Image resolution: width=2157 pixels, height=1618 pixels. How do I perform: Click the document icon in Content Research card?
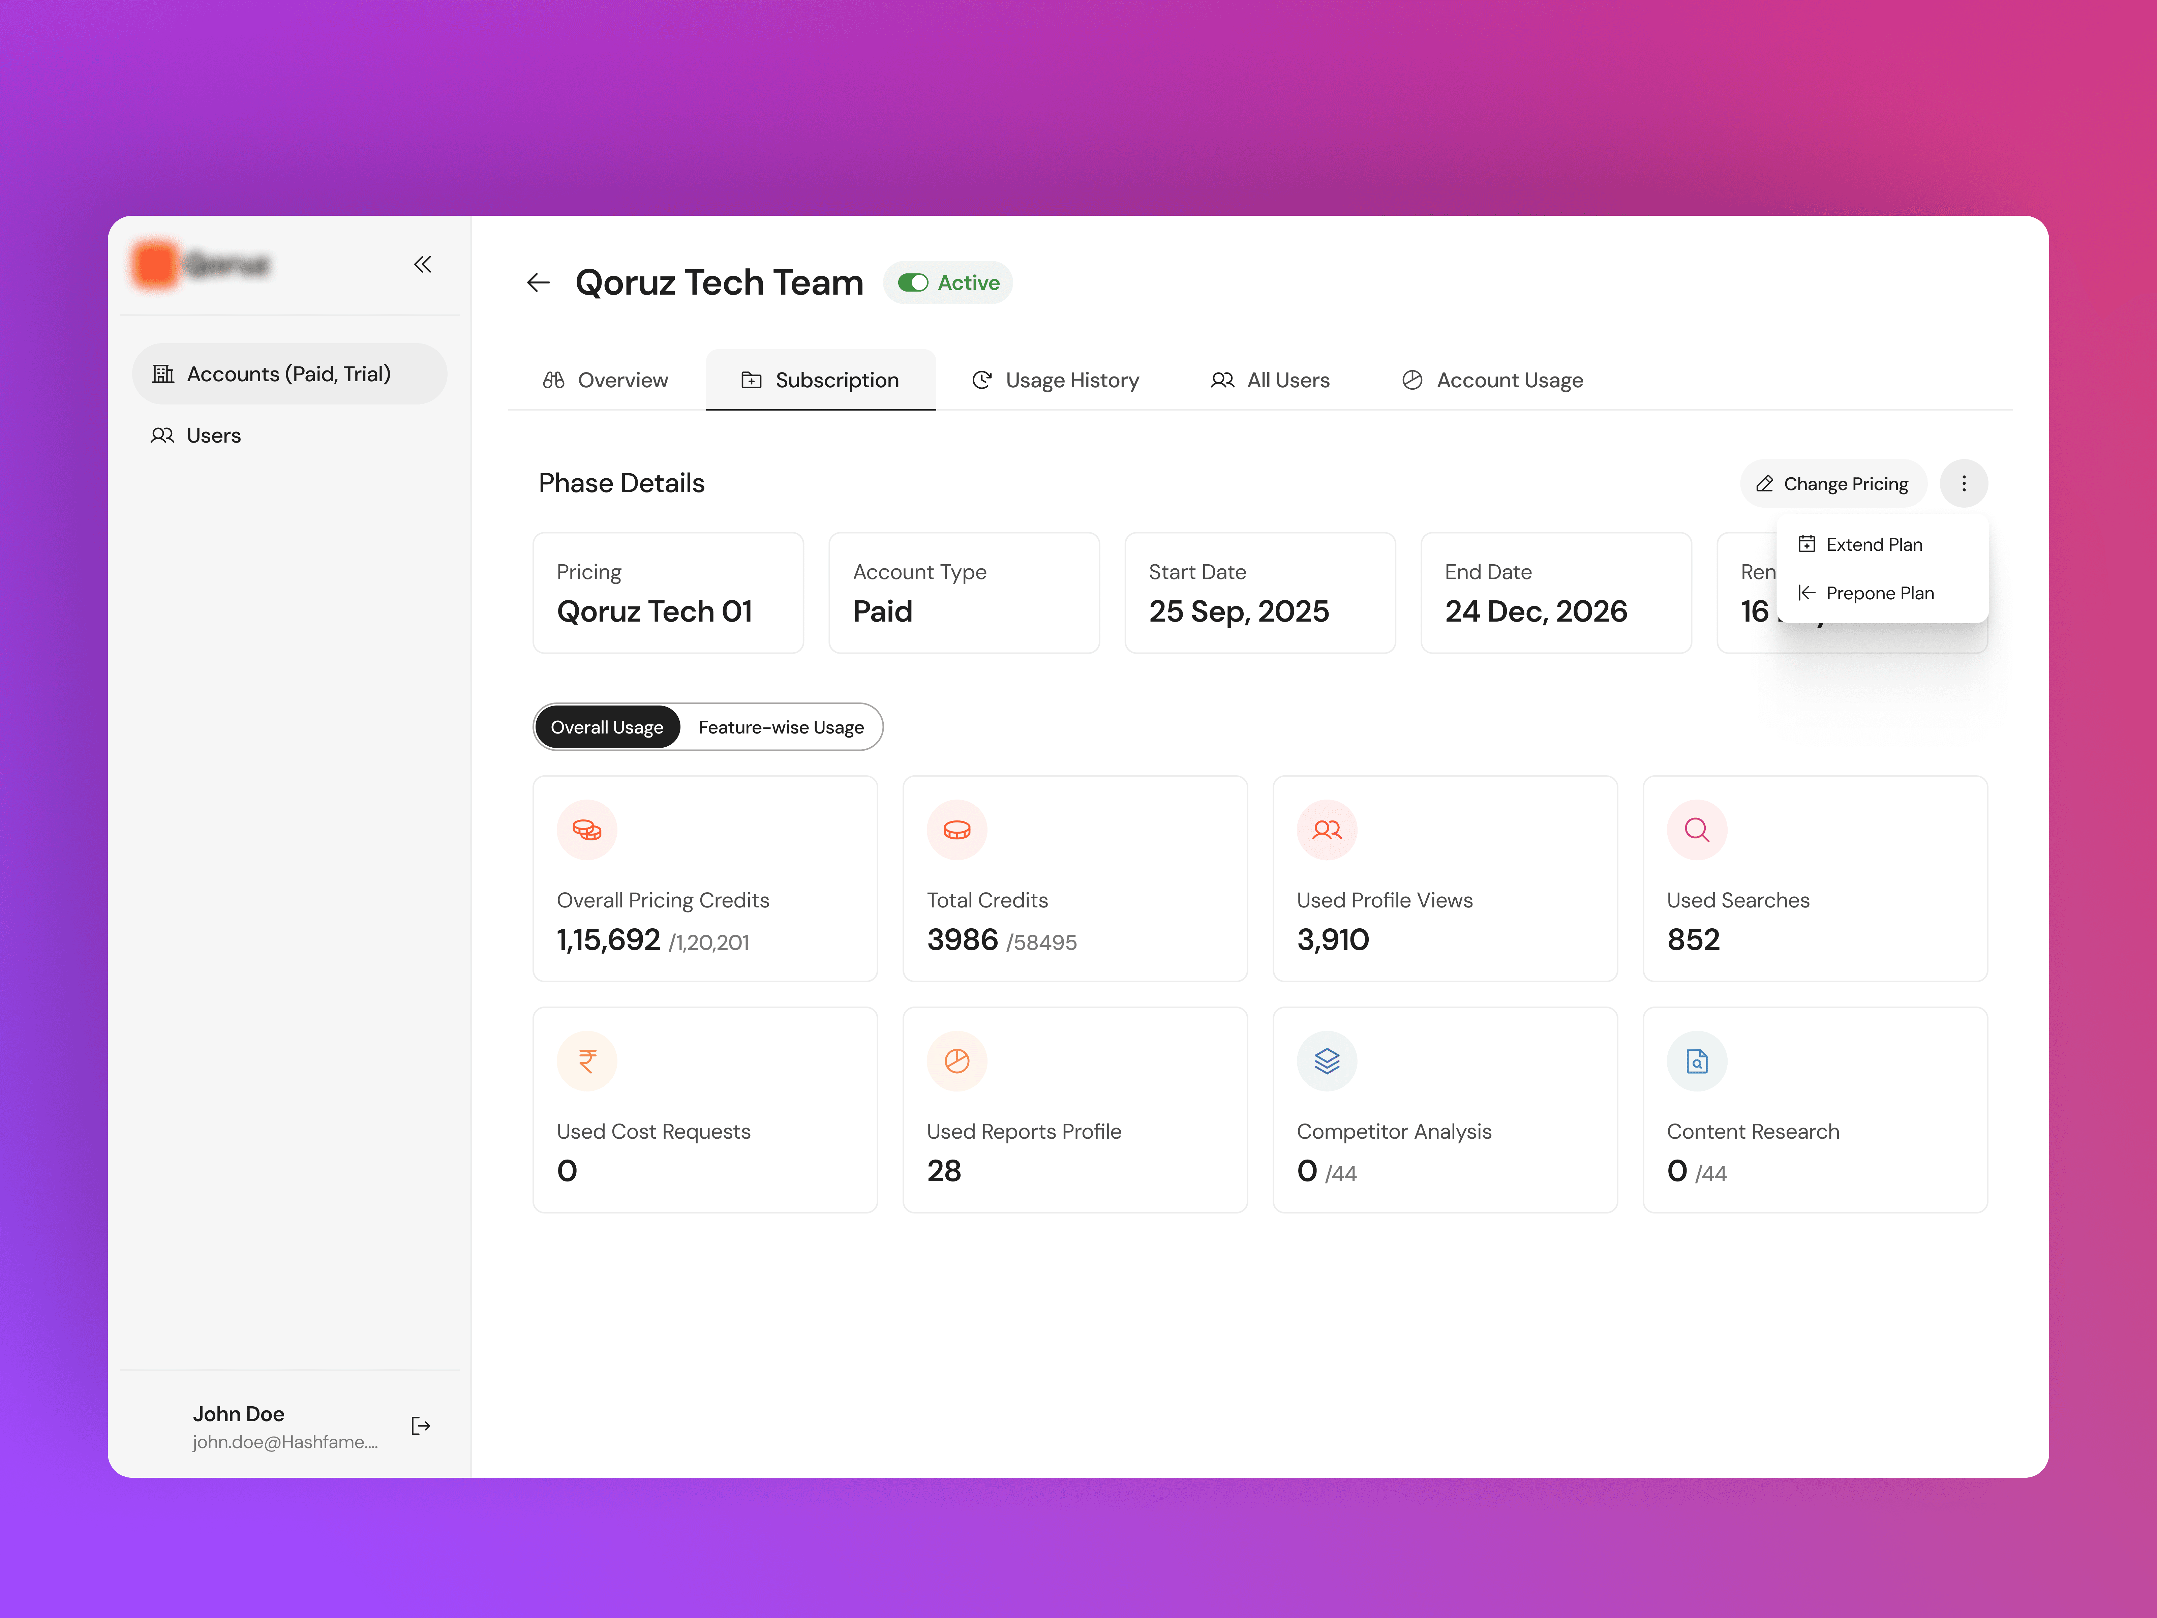(1697, 1061)
